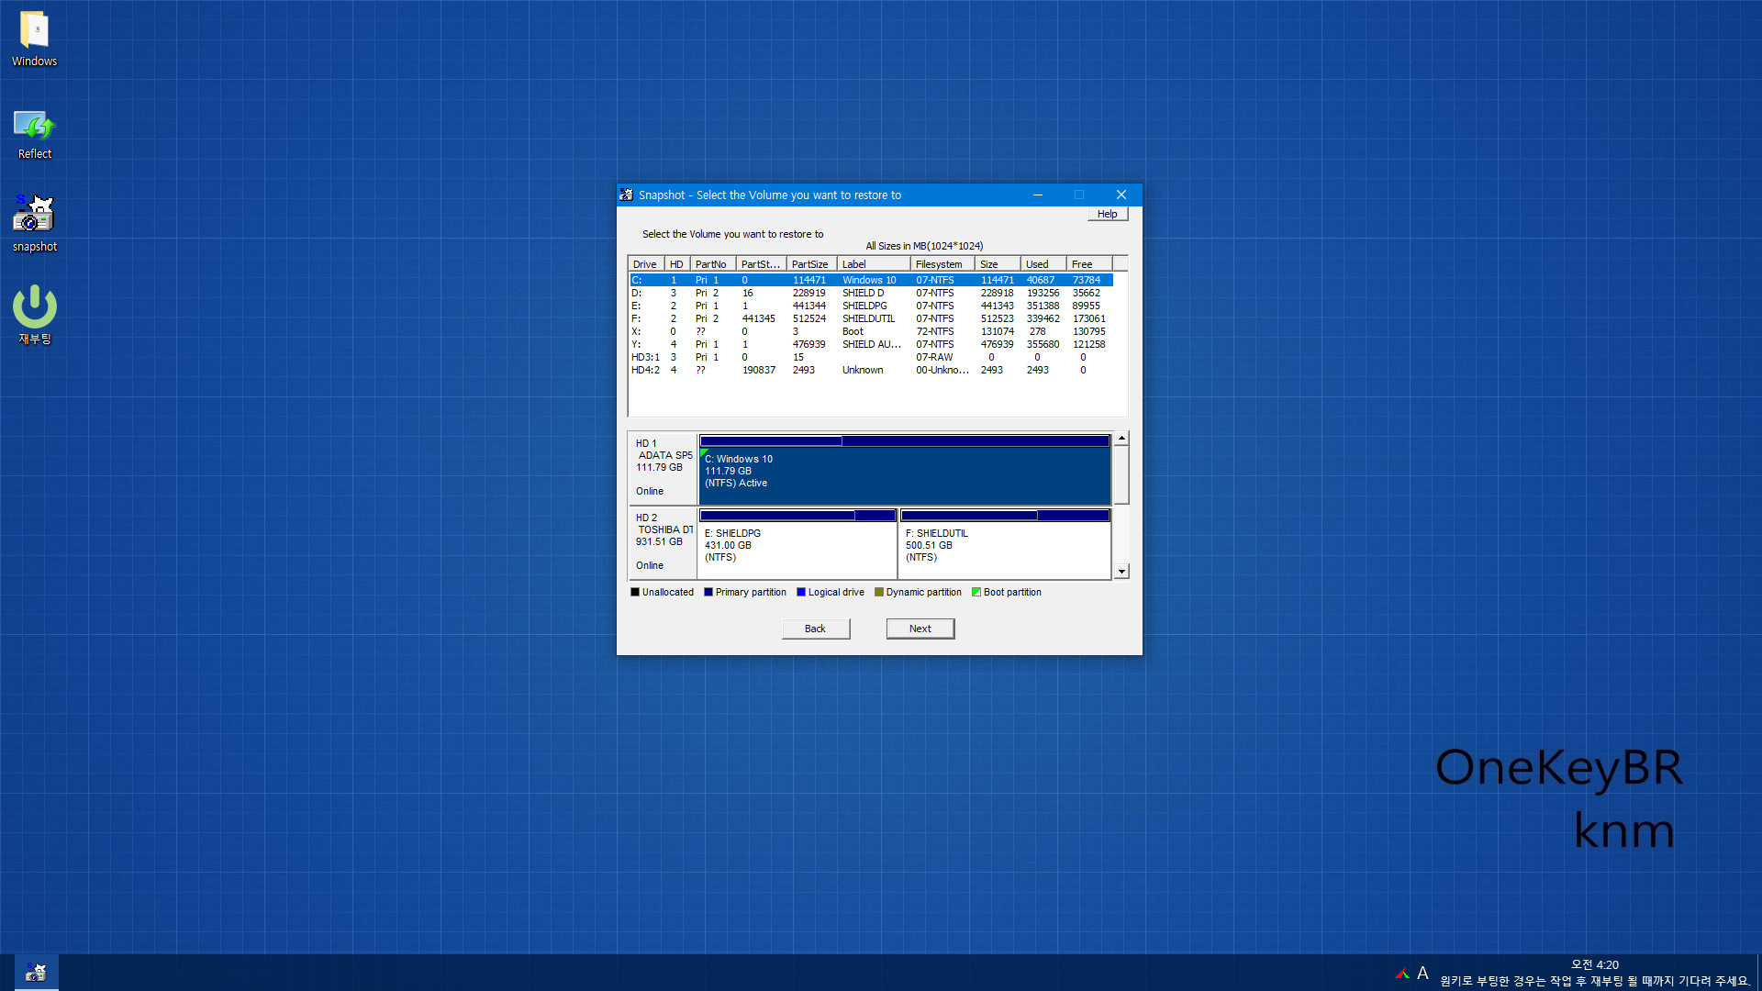Click the clock showing 4:20 in tray
Viewport: 1762px width, 991px height.
click(1594, 964)
